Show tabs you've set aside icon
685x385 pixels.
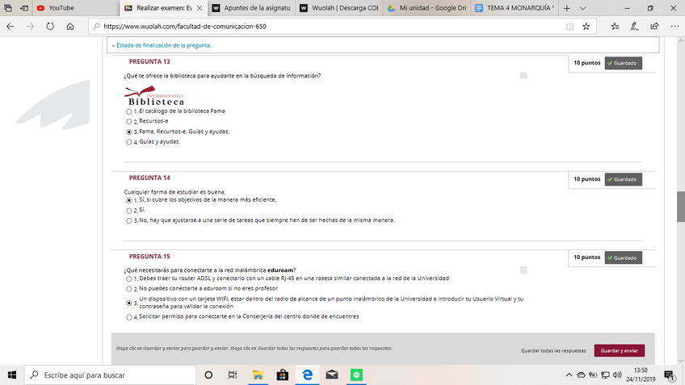tap(8, 8)
